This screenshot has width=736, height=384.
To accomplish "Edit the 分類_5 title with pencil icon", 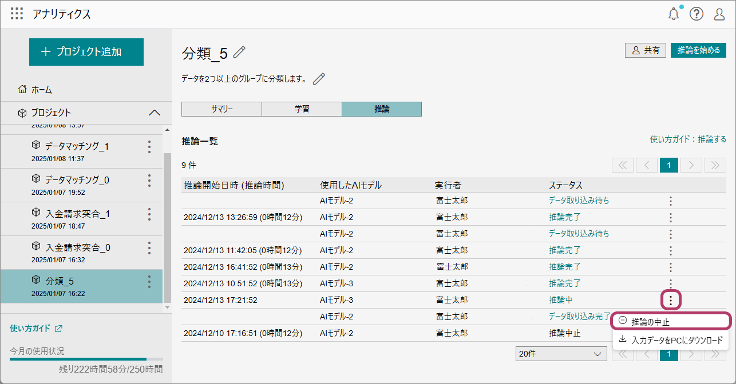I will coord(239,53).
